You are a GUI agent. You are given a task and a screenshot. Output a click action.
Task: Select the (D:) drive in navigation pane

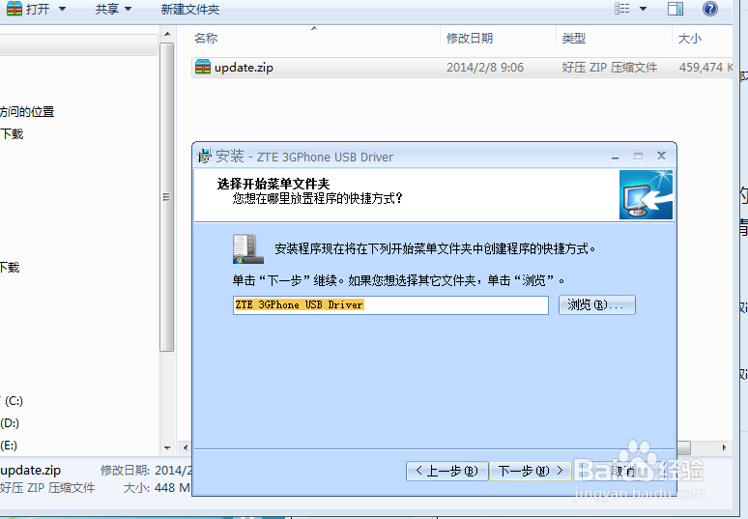(x=10, y=423)
